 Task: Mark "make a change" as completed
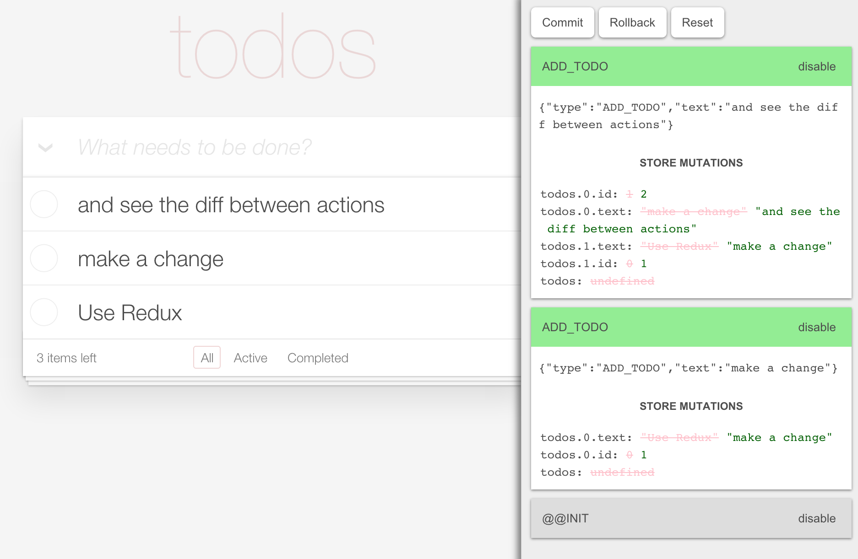pyautogui.click(x=43, y=258)
